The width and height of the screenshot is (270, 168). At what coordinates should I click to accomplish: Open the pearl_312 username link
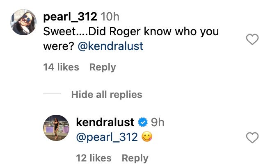pos(70,17)
